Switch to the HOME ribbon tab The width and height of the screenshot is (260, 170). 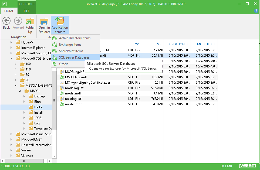coord(9,11)
